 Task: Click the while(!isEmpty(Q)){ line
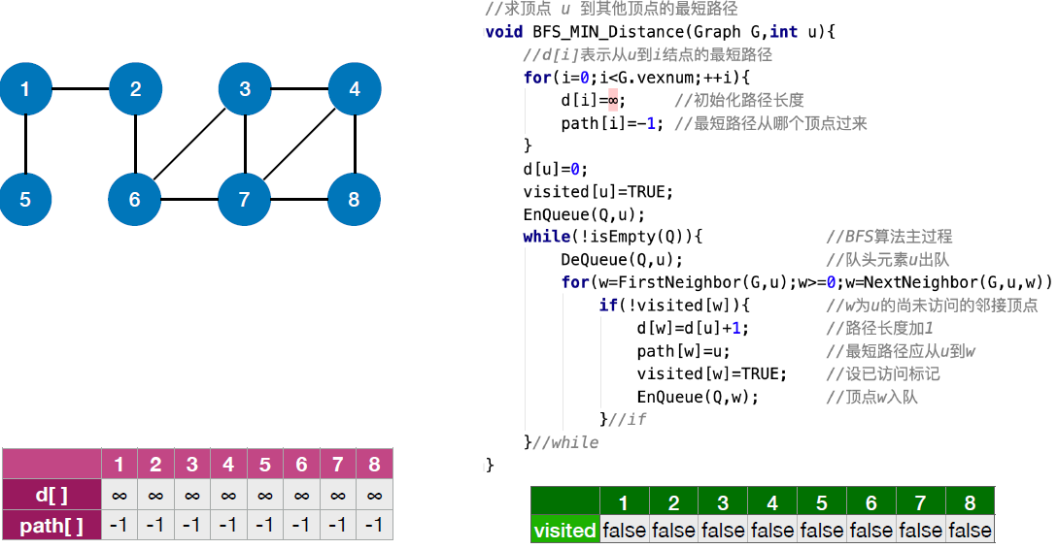pyautogui.click(x=613, y=237)
